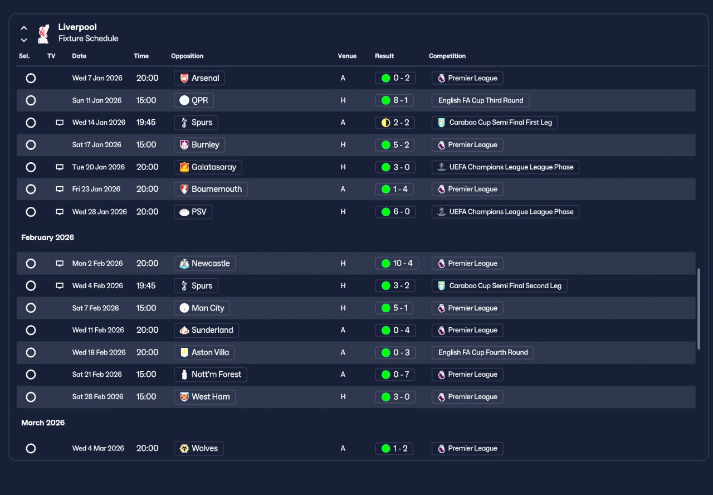Open the 5 - 1 result against Man City
Image resolution: width=713 pixels, height=495 pixels.
click(395, 308)
